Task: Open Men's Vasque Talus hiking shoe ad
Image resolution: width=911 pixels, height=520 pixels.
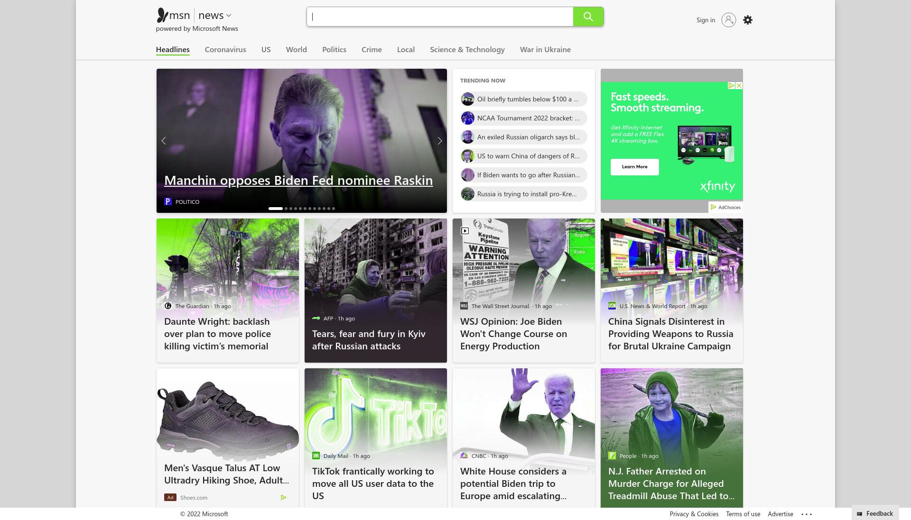Action: click(226, 474)
